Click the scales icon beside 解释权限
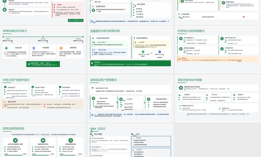 (61, 48)
